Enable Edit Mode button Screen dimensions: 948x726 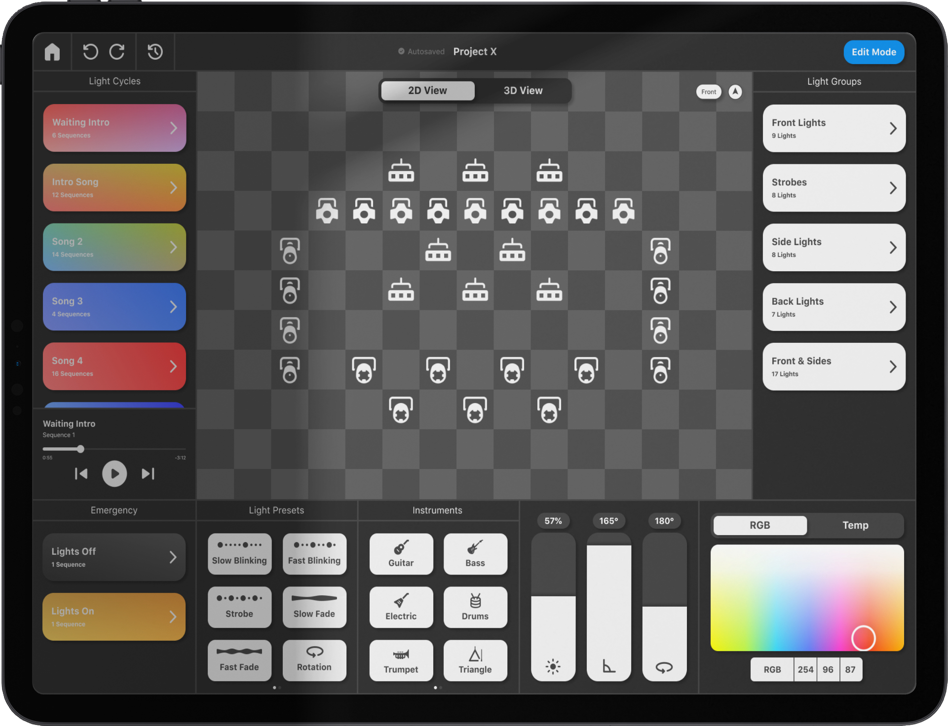click(876, 52)
